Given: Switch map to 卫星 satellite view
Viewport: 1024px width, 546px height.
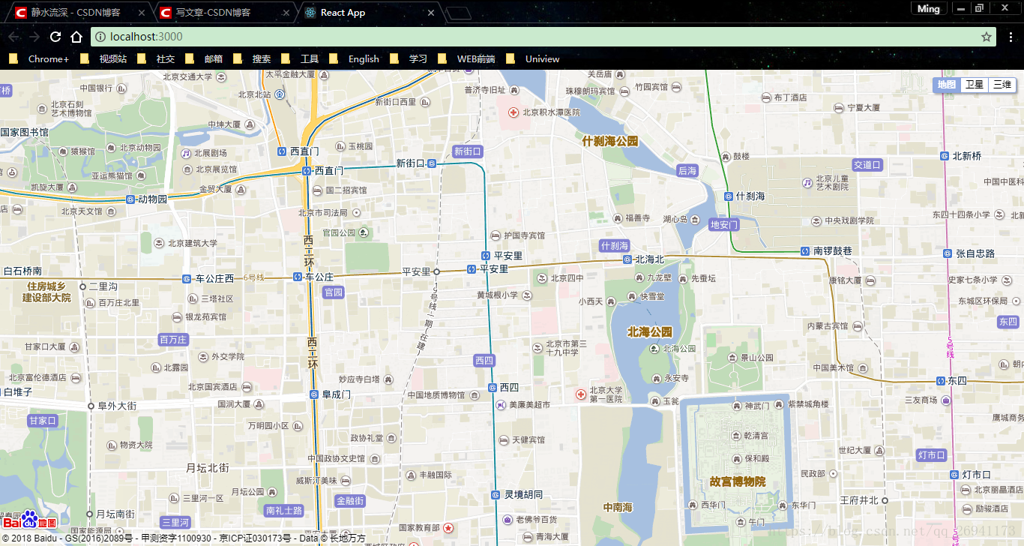Looking at the screenshot, I should click(975, 85).
